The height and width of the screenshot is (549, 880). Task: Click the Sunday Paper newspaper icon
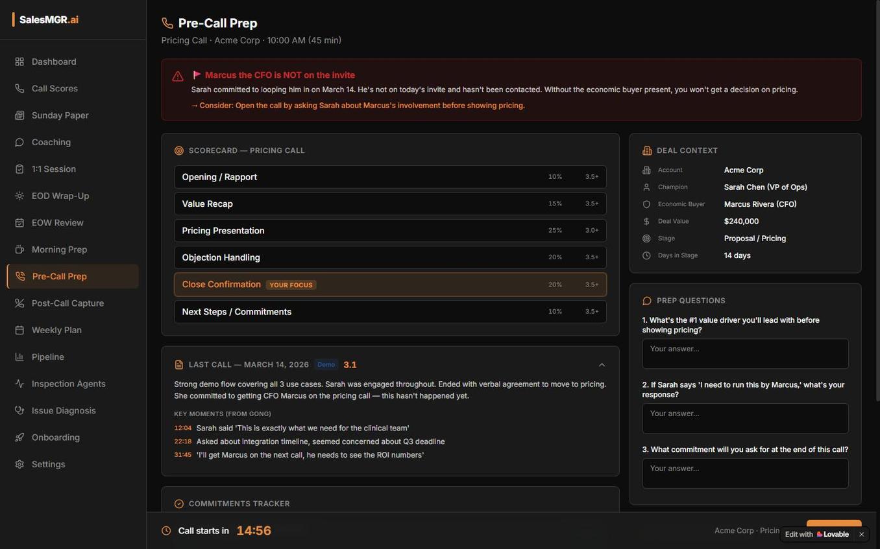(19, 115)
